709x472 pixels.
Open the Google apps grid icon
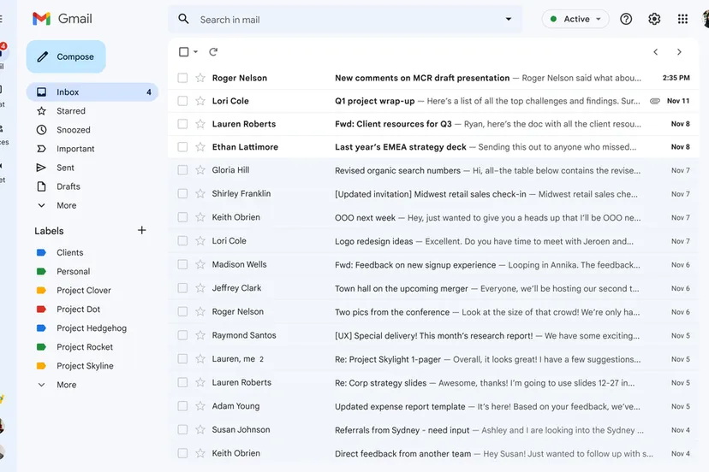tap(682, 19)
